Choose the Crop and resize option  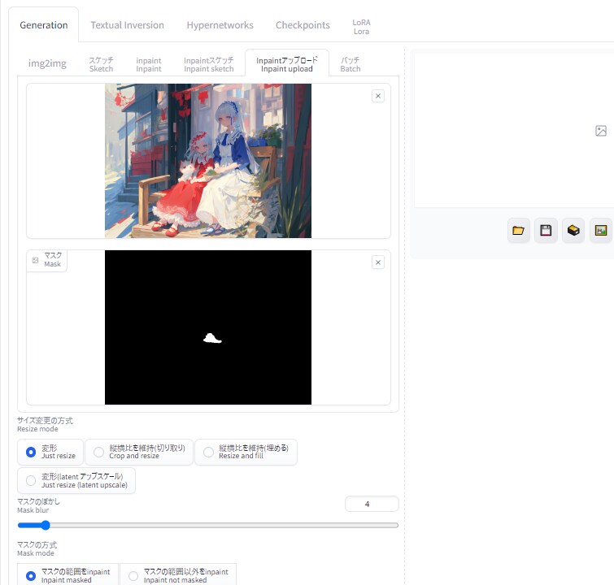point(99,452)
